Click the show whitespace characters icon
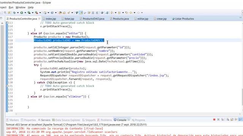The image size is (243, 136). coord(97,12)
